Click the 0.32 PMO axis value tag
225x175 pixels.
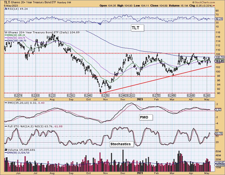coord(218,110)
